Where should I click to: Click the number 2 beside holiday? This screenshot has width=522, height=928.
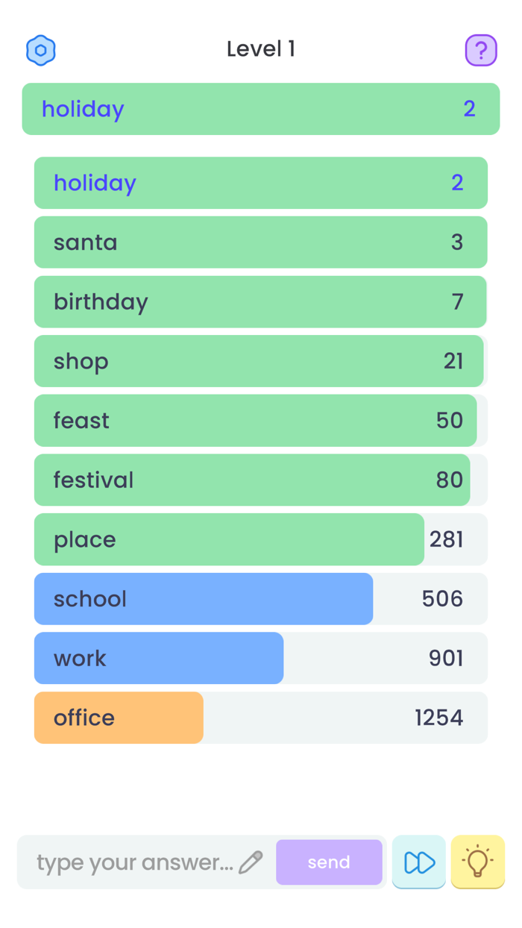469,109
